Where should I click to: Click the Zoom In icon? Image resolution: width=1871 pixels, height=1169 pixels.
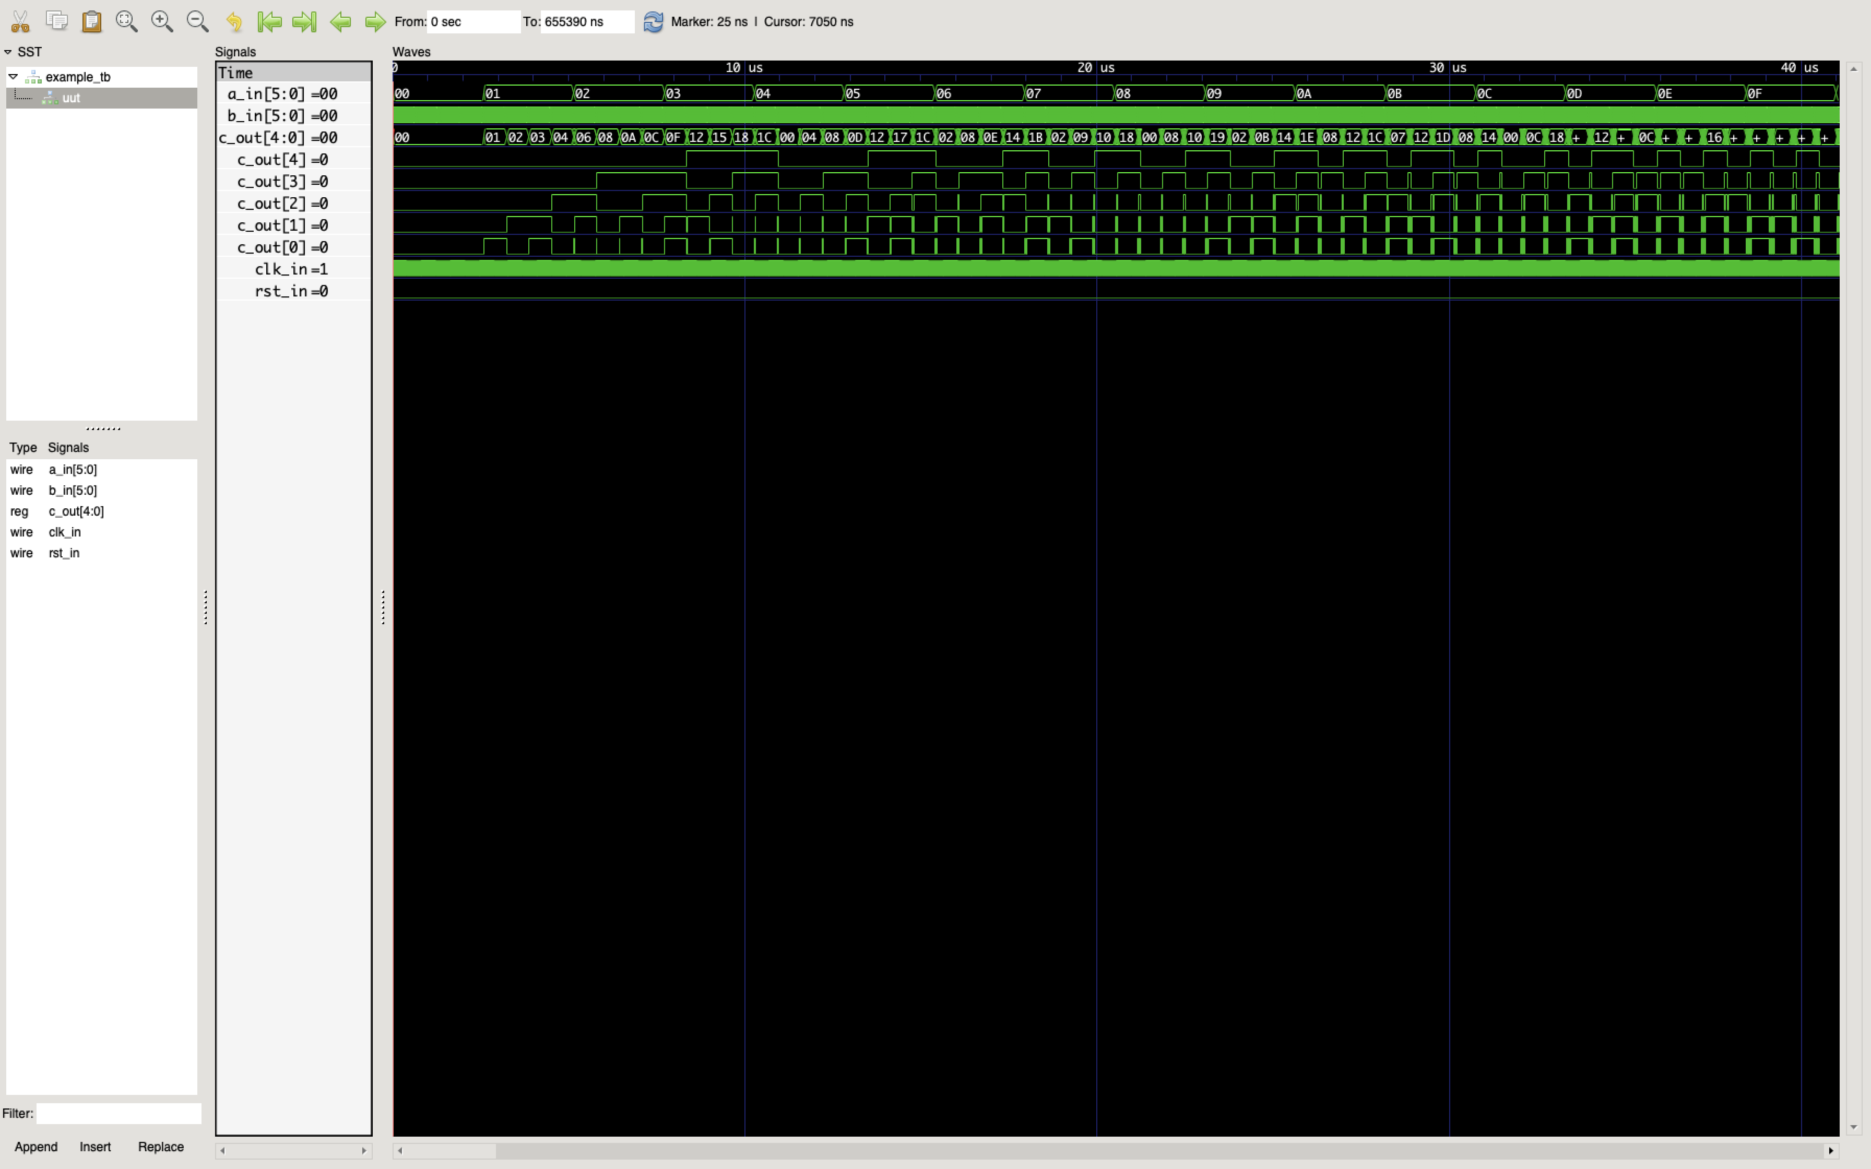[162, 21]
